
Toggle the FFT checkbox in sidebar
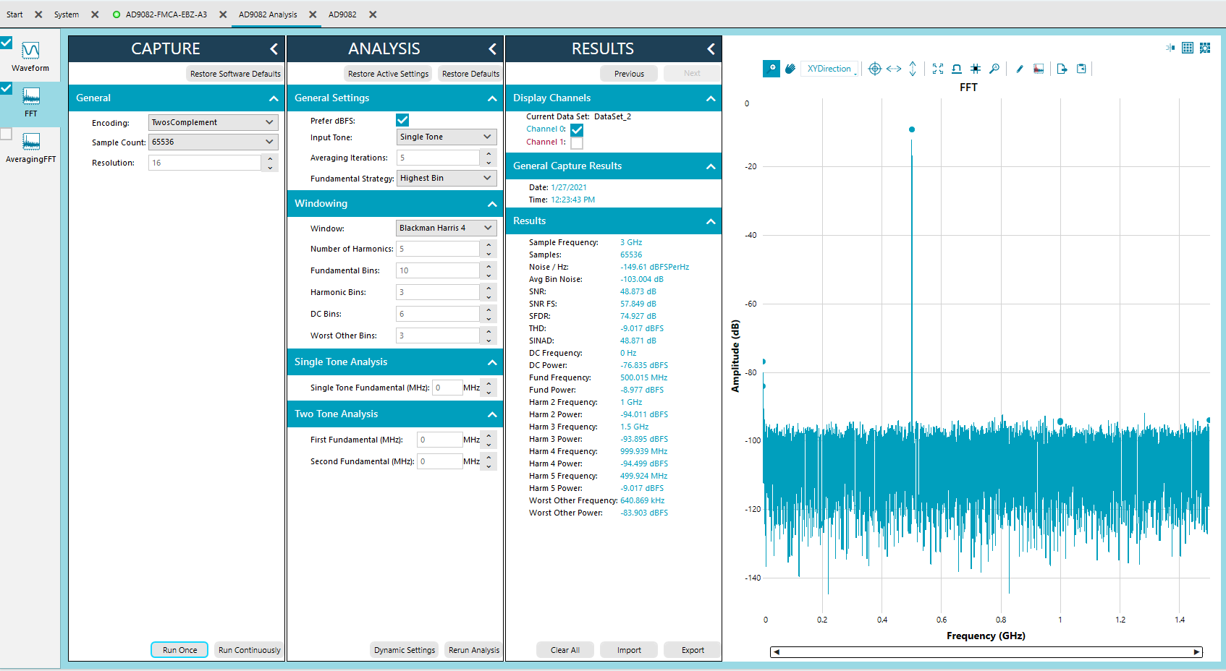(6, 88)
